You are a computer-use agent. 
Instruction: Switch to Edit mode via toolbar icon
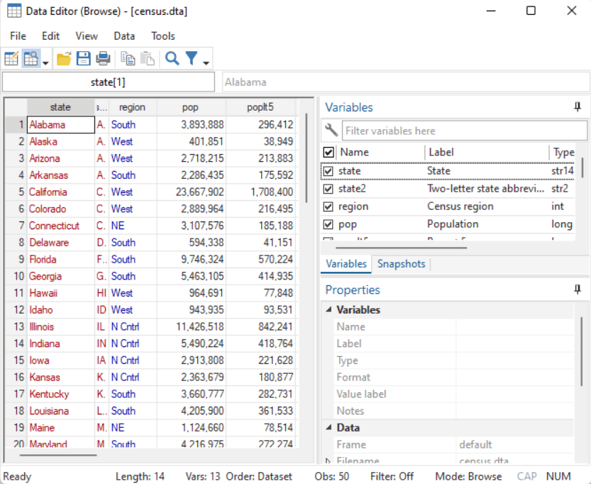pyautogui.click(x=11, y=59)
